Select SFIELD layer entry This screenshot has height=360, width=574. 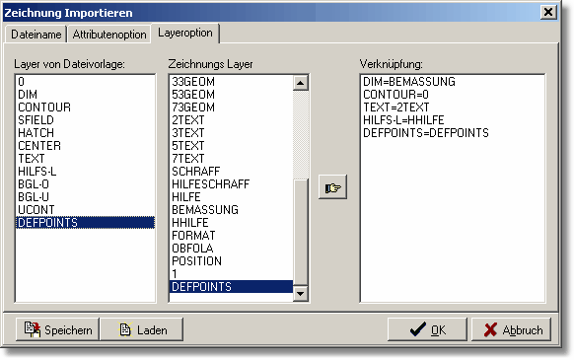85,120
